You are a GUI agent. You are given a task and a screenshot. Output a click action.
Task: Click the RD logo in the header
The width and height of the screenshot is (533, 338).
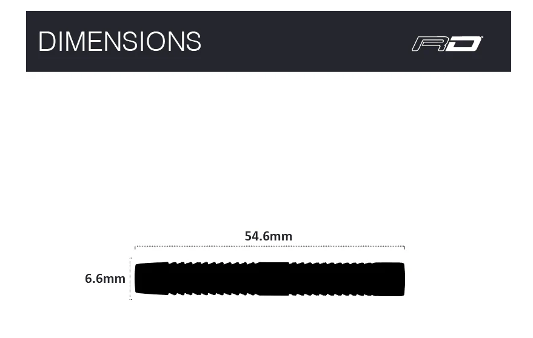(447, 44)
